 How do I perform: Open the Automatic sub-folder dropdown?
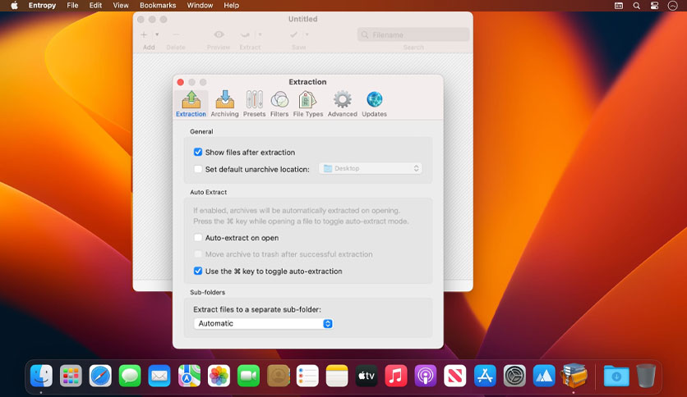263,323
